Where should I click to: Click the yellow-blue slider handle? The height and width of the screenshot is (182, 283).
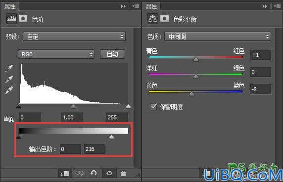(191, 94)
